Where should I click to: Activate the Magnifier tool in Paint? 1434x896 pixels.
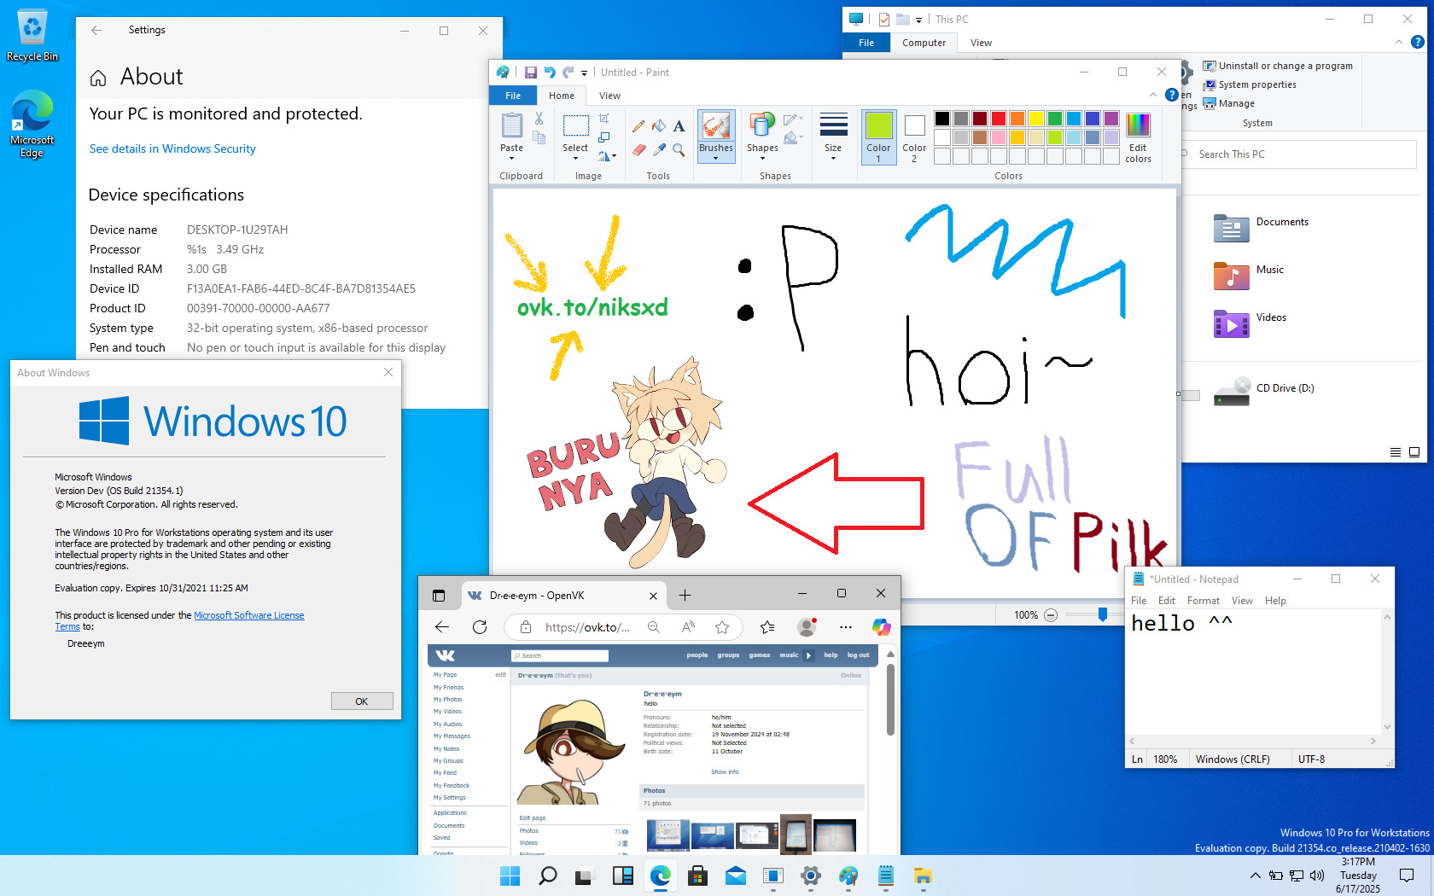pos(679,150)
